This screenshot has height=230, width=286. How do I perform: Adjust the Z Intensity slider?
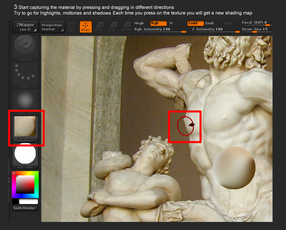tap(216, 30)
